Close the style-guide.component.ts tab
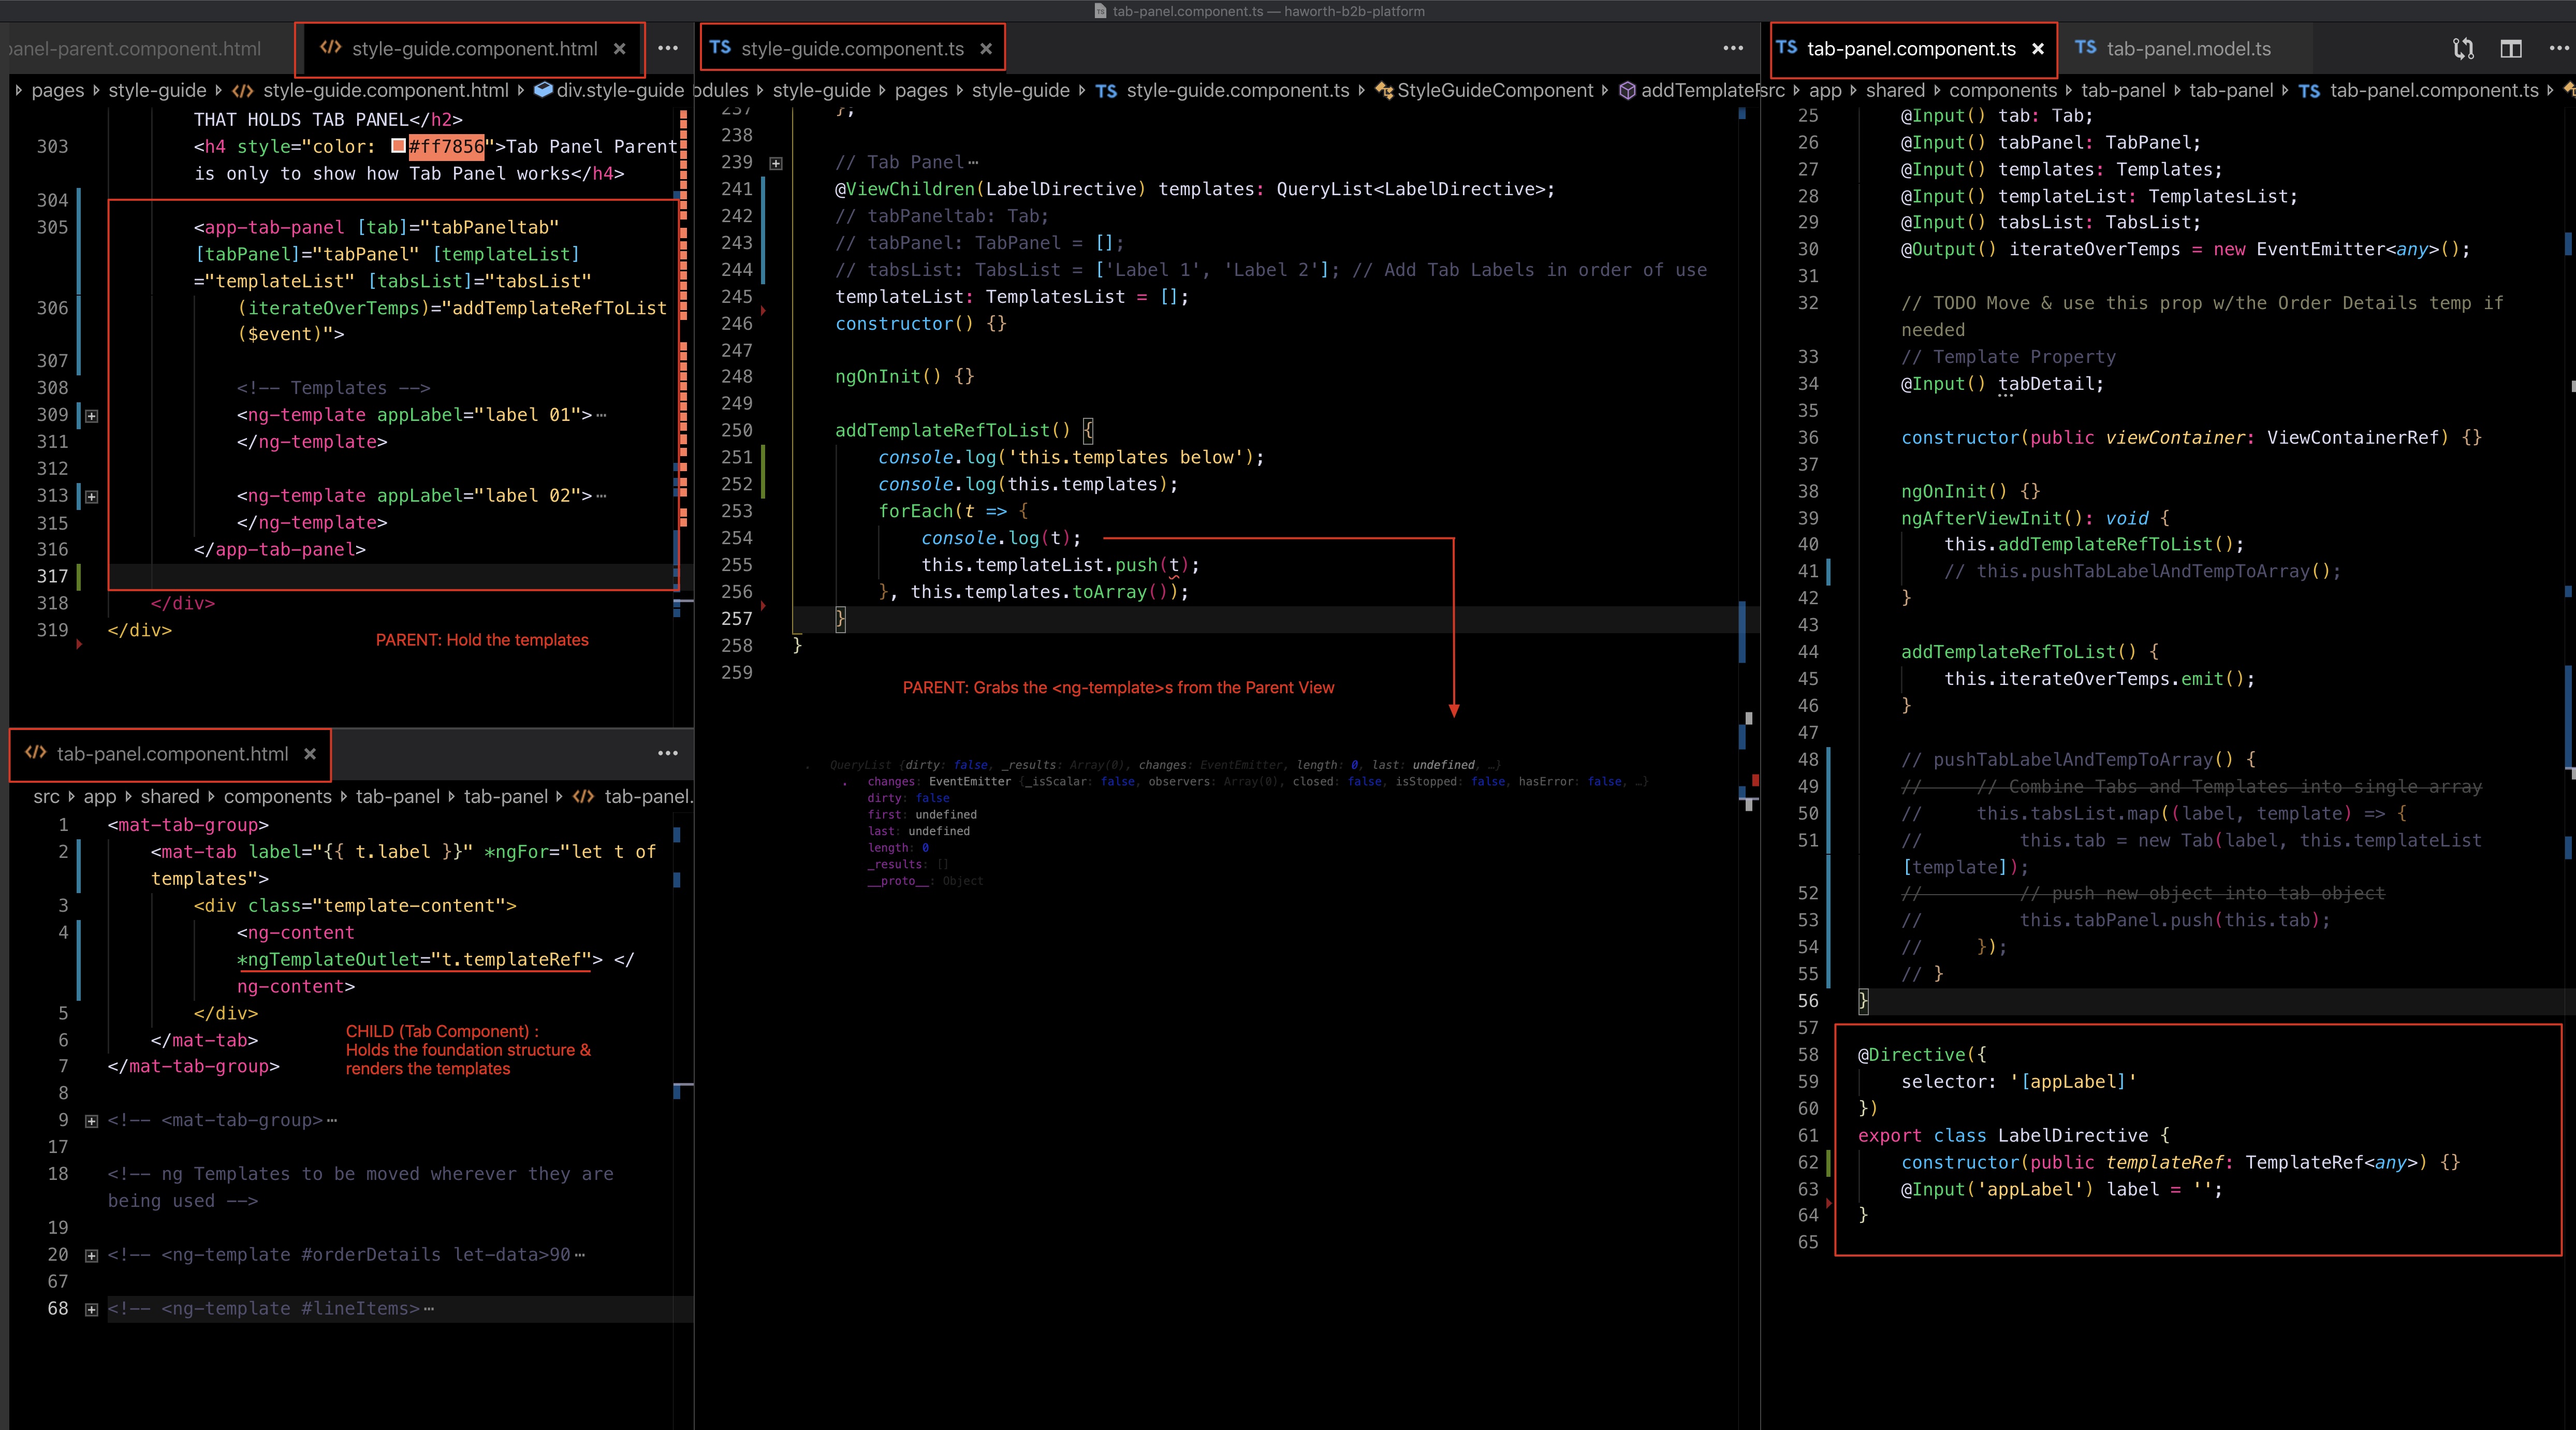Screen dimensions: 2576x1430 click(987, 48)
